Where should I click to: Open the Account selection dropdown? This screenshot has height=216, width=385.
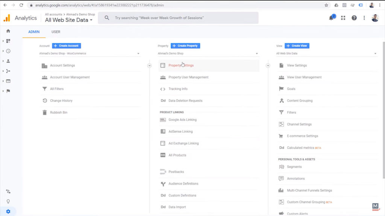[90, 53]
